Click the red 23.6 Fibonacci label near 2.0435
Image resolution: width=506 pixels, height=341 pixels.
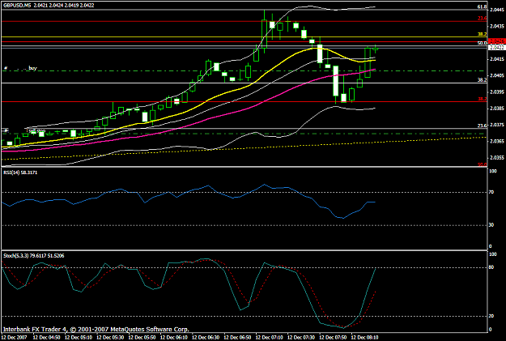click(x=483, y=19)
